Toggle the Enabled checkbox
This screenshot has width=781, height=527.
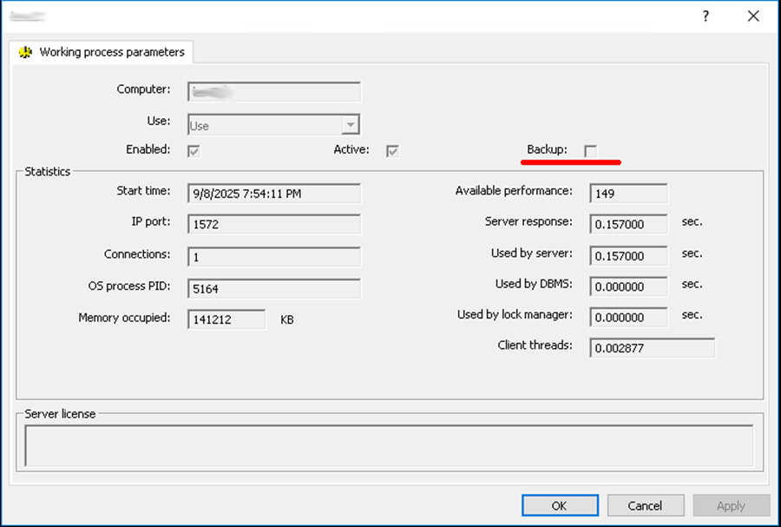(194, 151)
